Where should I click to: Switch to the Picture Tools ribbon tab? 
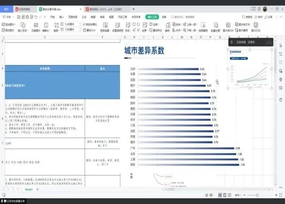pyautogui.click(x=152, y=16)
